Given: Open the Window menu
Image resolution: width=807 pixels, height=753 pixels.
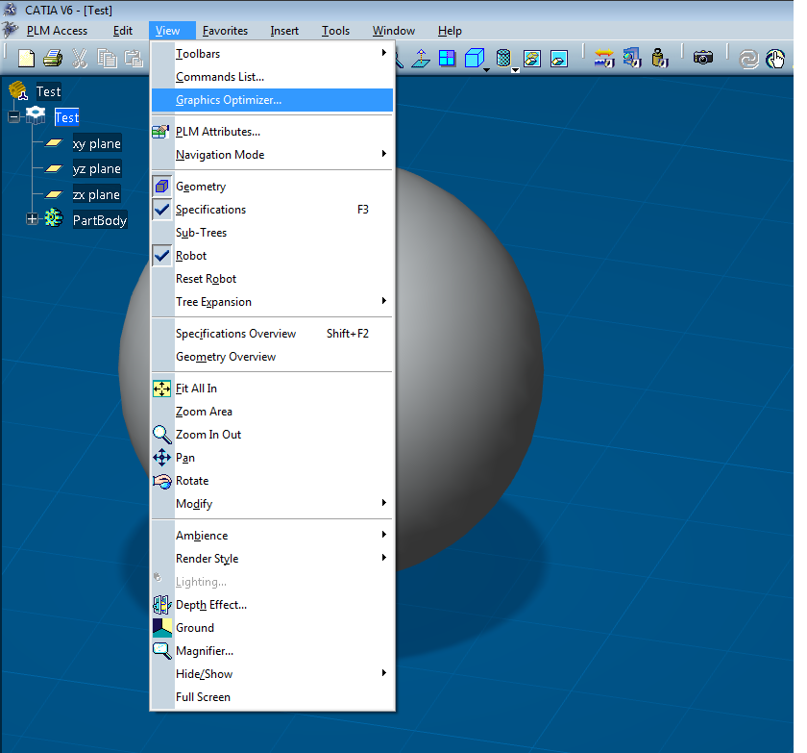Looking at the screenshot, I should pyautogui.click(x=394, y=31).
